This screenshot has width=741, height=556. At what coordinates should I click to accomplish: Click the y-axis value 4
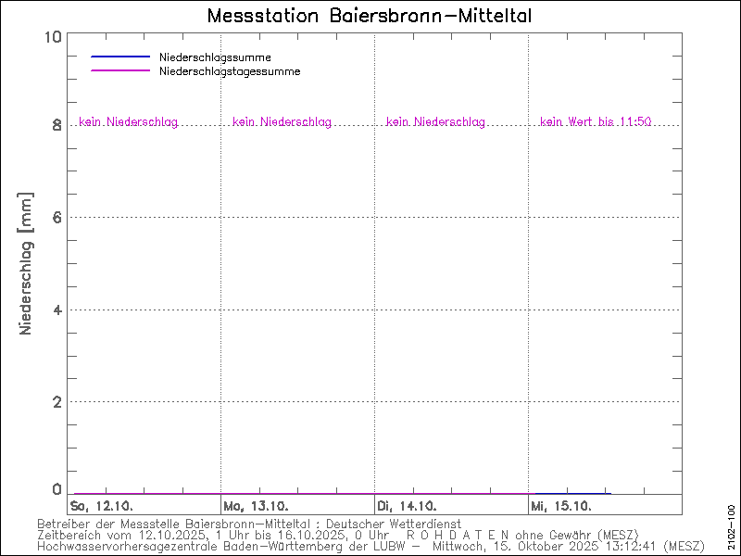[57, 310]
